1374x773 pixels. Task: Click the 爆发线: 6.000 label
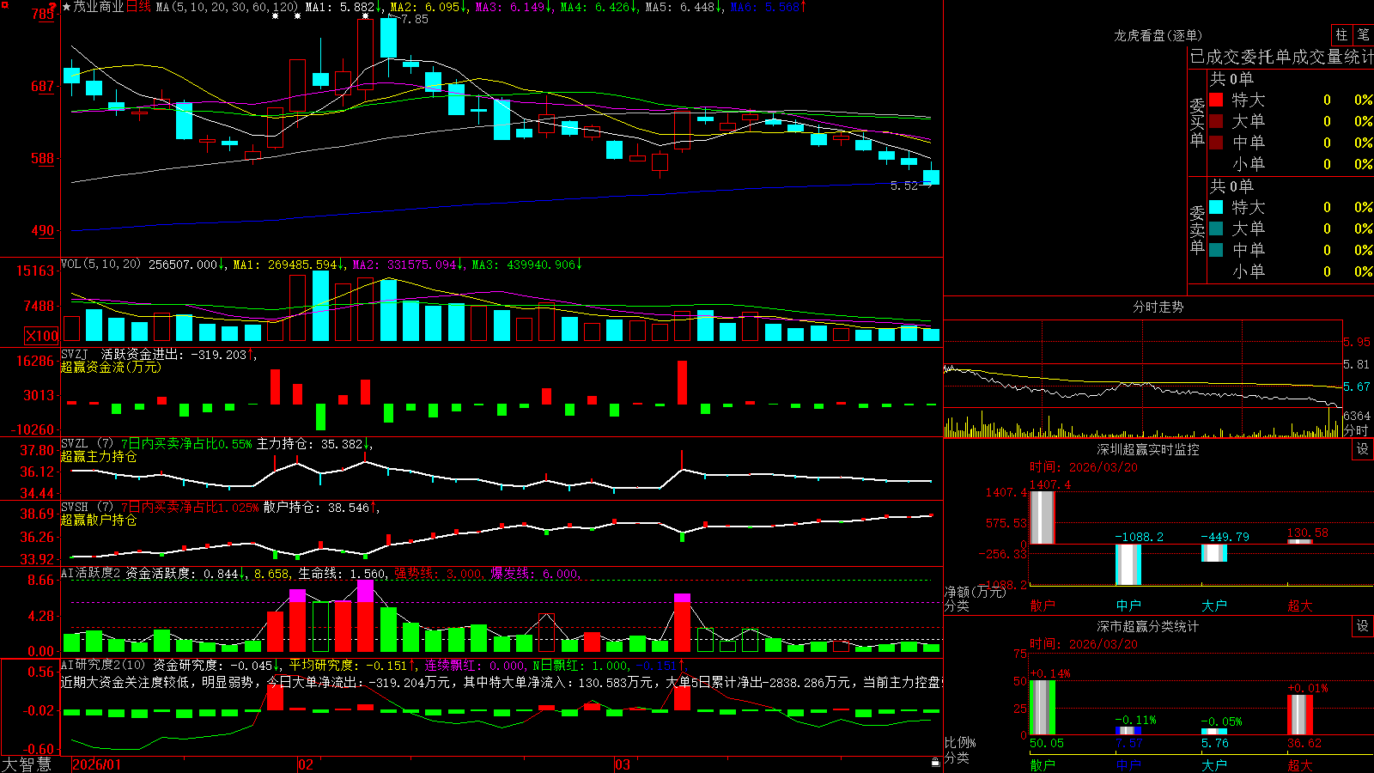click(535, 573)
